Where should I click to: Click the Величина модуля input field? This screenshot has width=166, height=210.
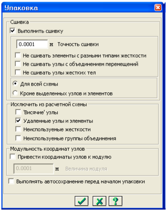[x=33, y=168]
